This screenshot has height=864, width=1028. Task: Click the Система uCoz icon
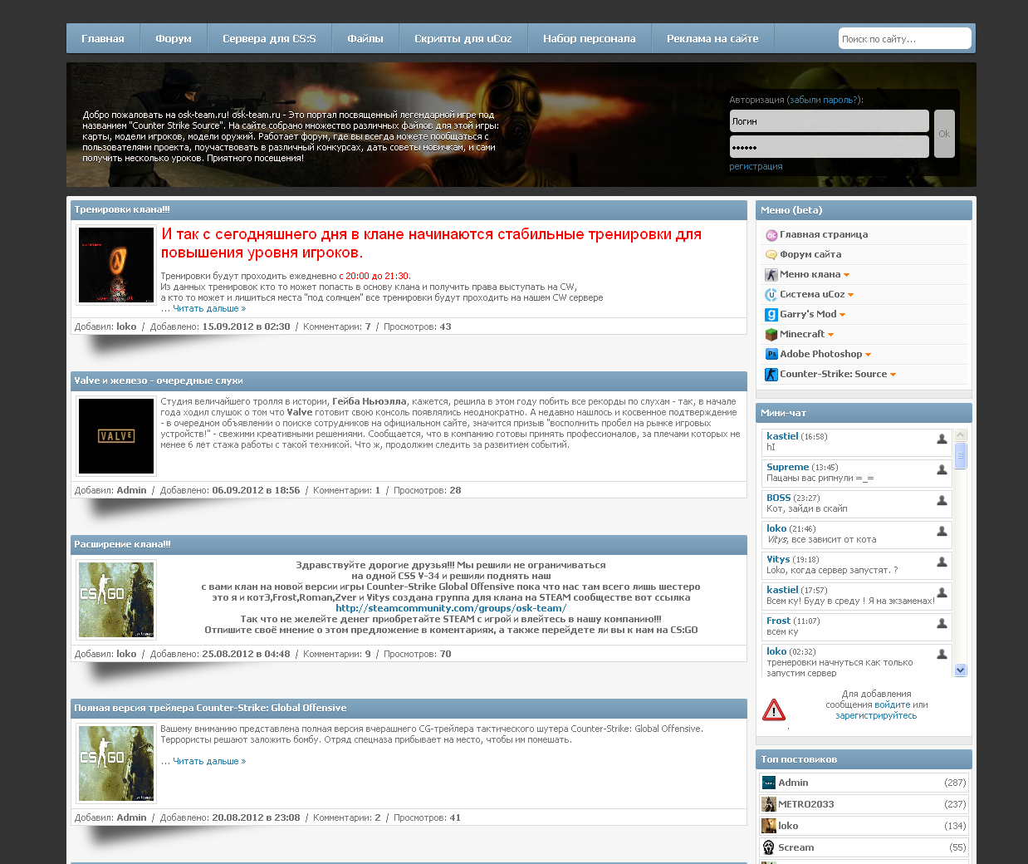[771, 295]
